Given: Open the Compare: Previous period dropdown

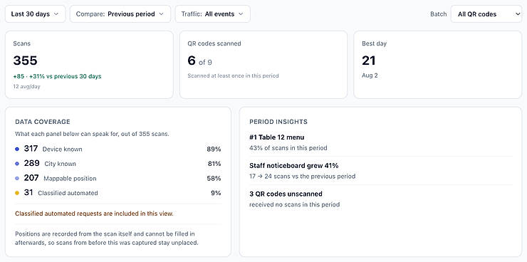Looking at the screenshot, I should click(x=120, y=14).
